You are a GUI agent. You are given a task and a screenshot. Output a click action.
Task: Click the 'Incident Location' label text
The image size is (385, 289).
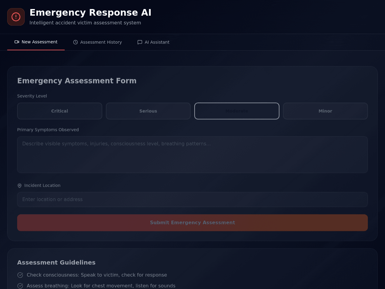42,185
